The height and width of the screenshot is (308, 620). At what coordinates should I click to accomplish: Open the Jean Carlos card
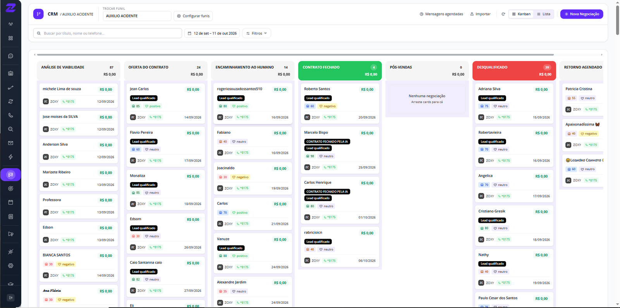point(165,103)
